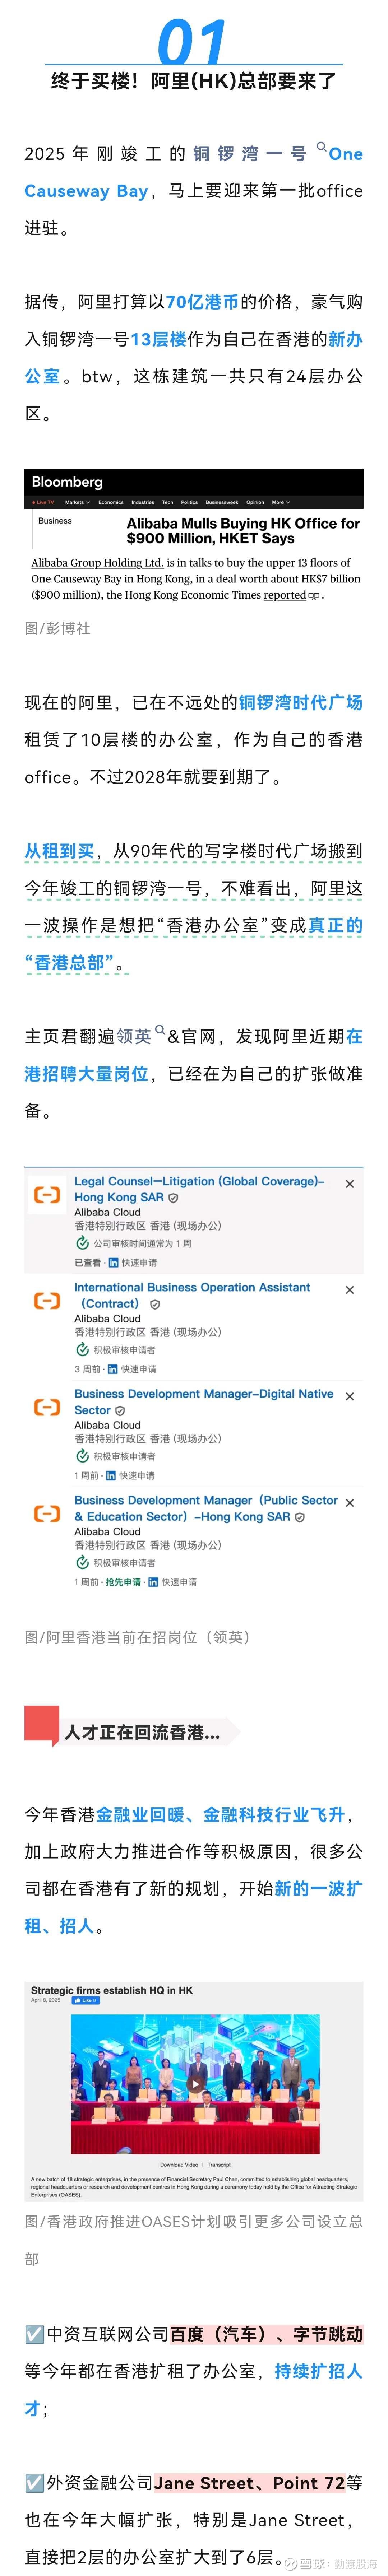Image resolution: width=388 pixels, height=2576 pixels.
Task: Dismiss the Legal Counsel–Litigation job card
Action: [x=349, y=1184]
